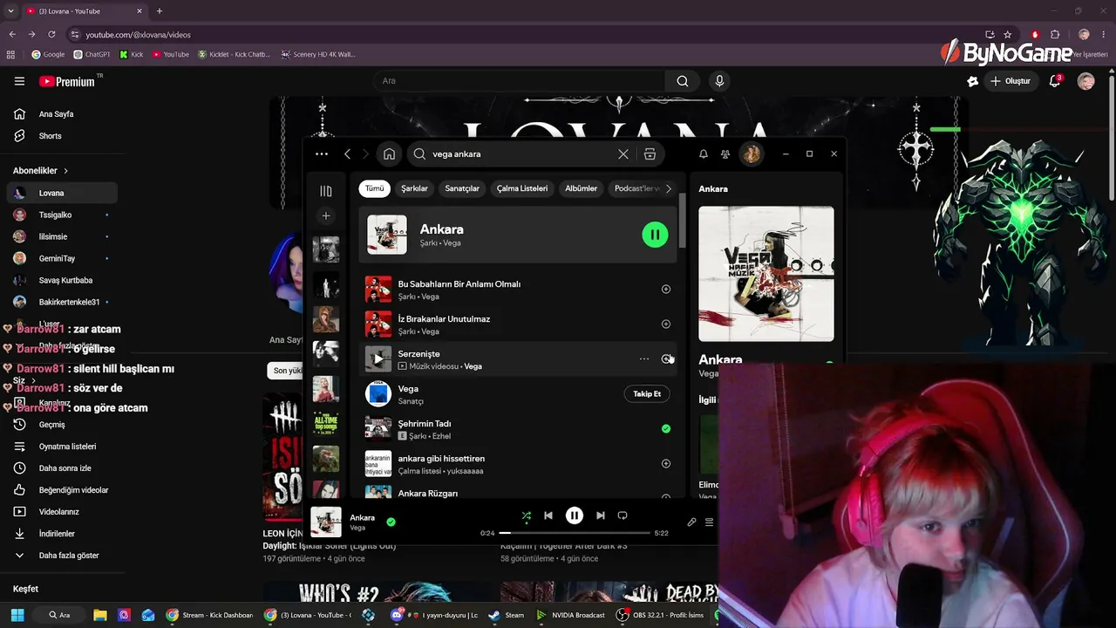
Task: Open Chrome extensions puzzle icon
Action: (x=1055, y=34)
